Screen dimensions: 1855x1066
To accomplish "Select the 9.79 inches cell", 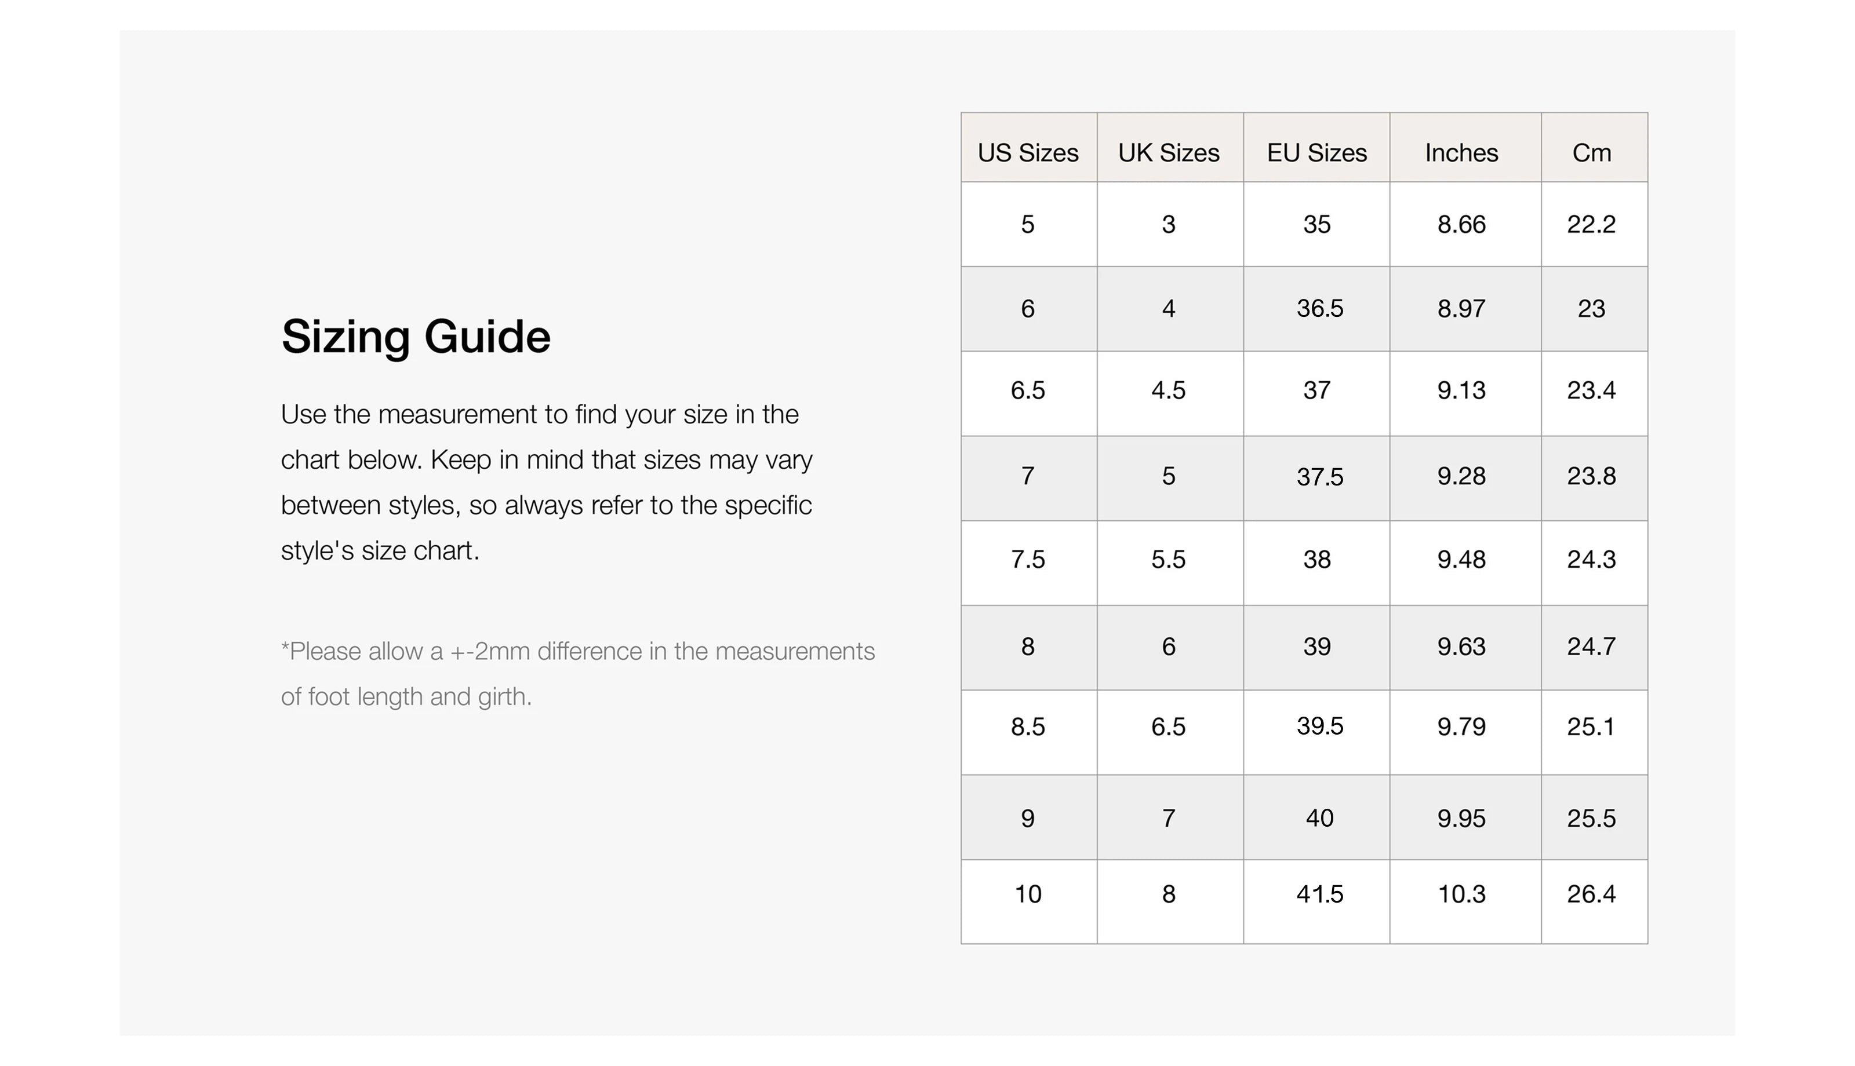I will 1461,727.
